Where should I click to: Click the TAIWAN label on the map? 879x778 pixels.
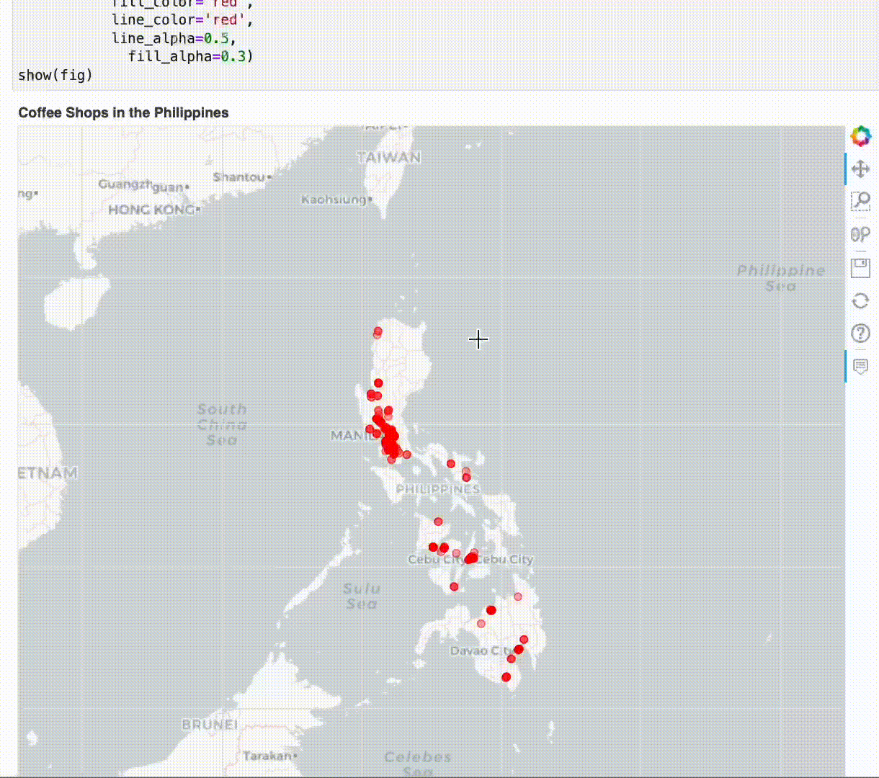(x=389, y=157)
